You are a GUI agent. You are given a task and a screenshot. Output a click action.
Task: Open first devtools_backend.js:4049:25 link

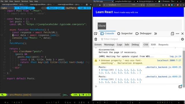(x=163, y=67)
